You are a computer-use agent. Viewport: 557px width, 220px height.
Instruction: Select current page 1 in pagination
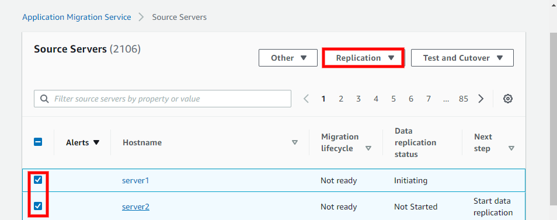[x=323, y=99]
